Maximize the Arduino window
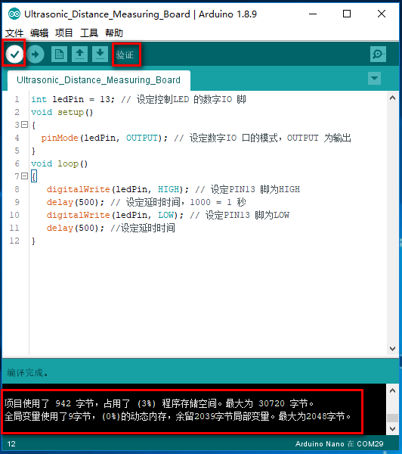 coord(347,14)
